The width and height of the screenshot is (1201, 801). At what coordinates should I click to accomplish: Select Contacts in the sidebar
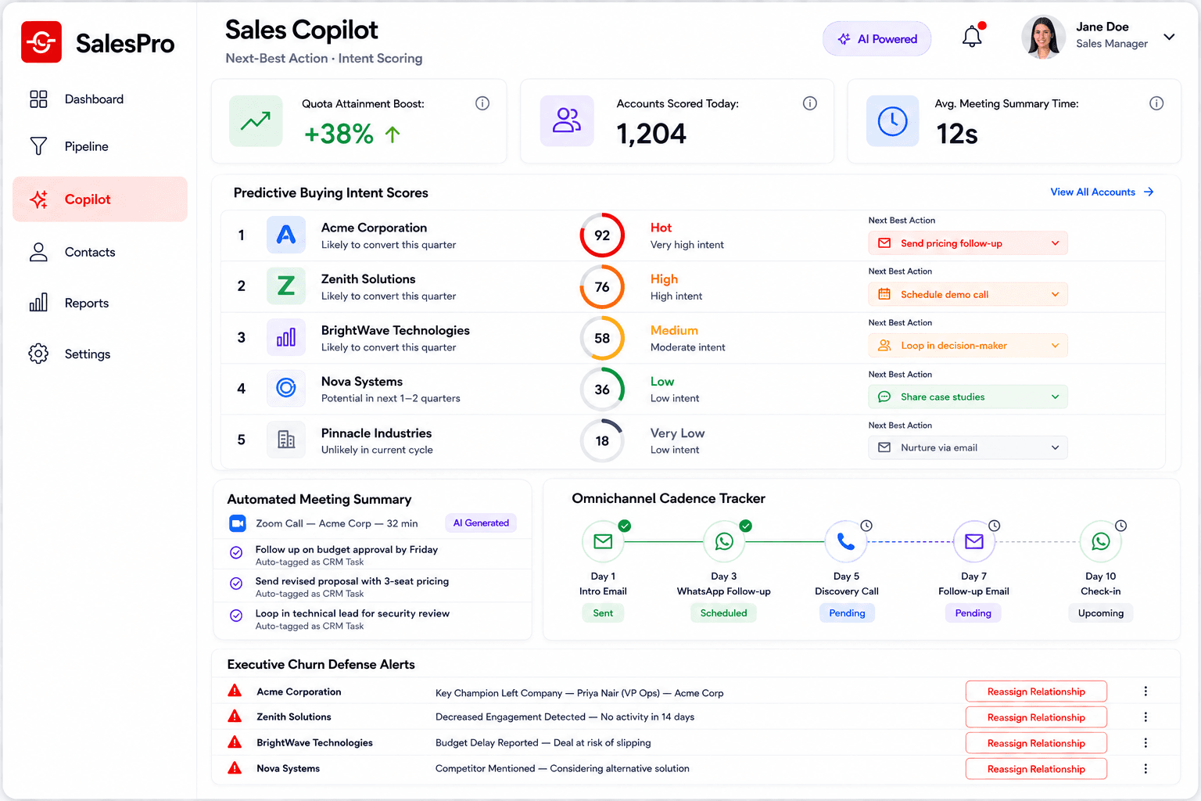(100, 252)
